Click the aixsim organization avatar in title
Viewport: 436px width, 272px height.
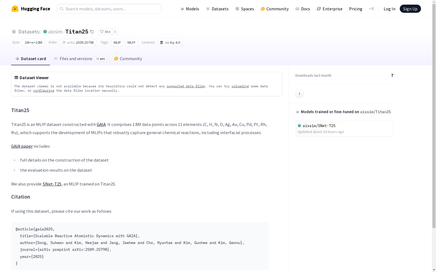click(45, 32)
